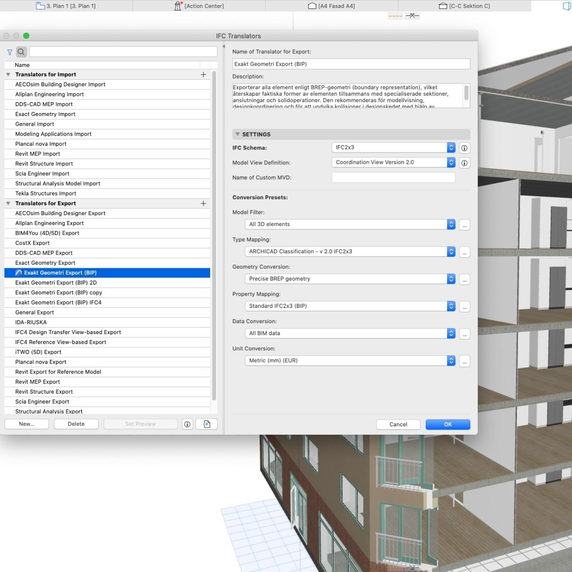
Task: Click the Name of Custom MVD field
Action: click(x=393, y=178)
